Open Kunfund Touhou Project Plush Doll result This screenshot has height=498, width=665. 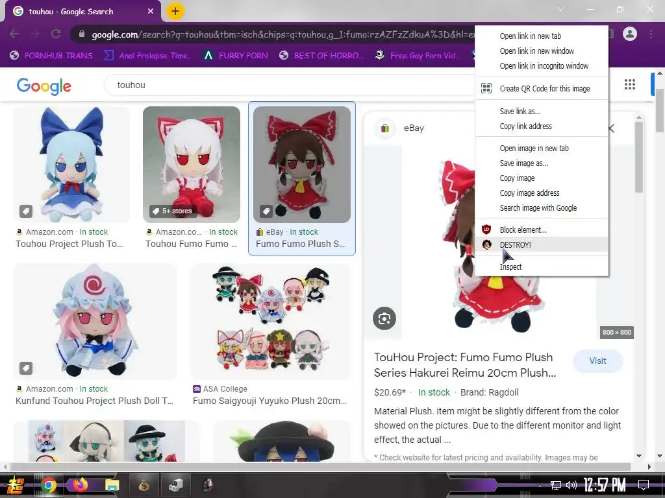click(95, 401)
